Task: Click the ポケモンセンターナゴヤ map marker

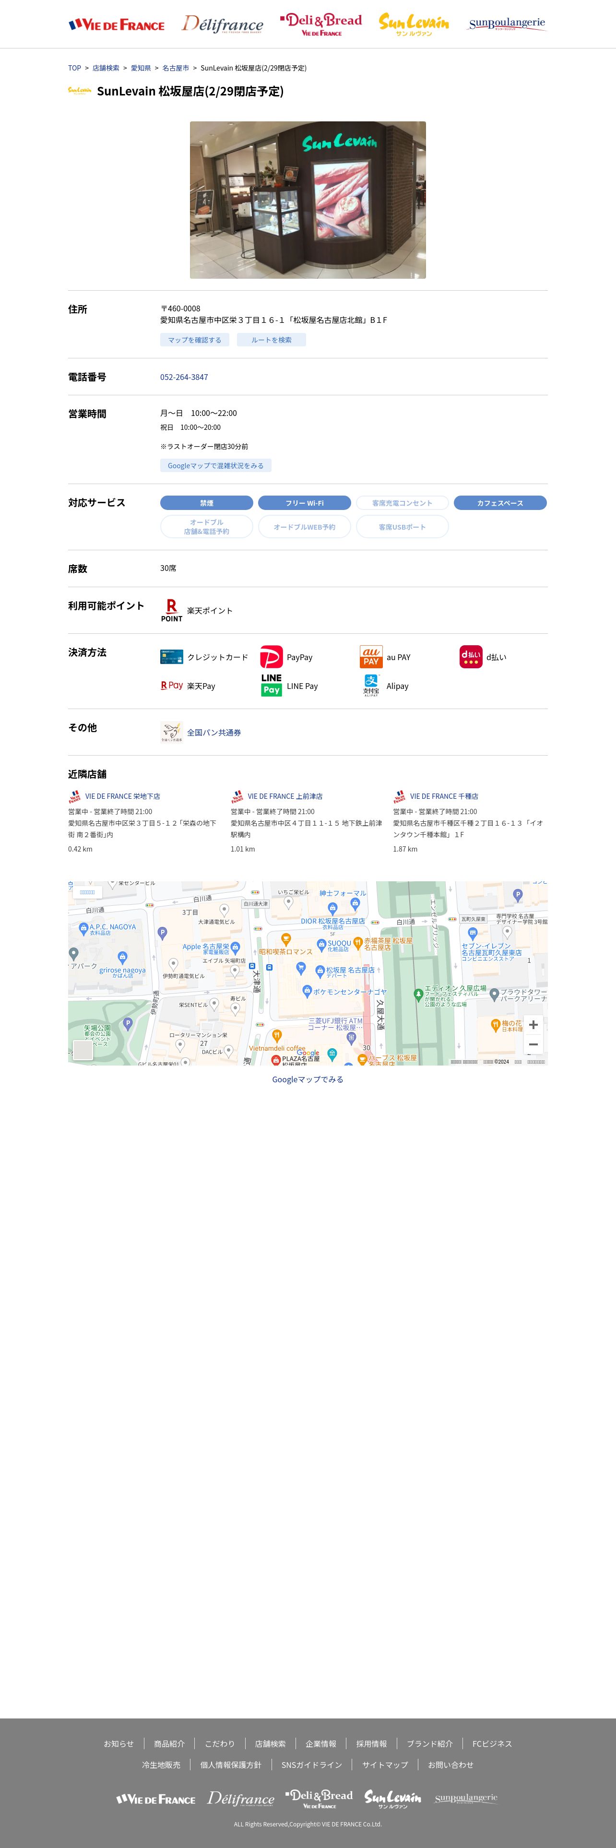Action: (x=307, y=992)
